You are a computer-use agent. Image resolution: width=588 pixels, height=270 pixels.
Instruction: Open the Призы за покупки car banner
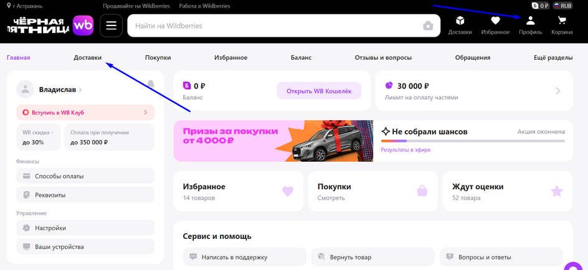(273, 141)
